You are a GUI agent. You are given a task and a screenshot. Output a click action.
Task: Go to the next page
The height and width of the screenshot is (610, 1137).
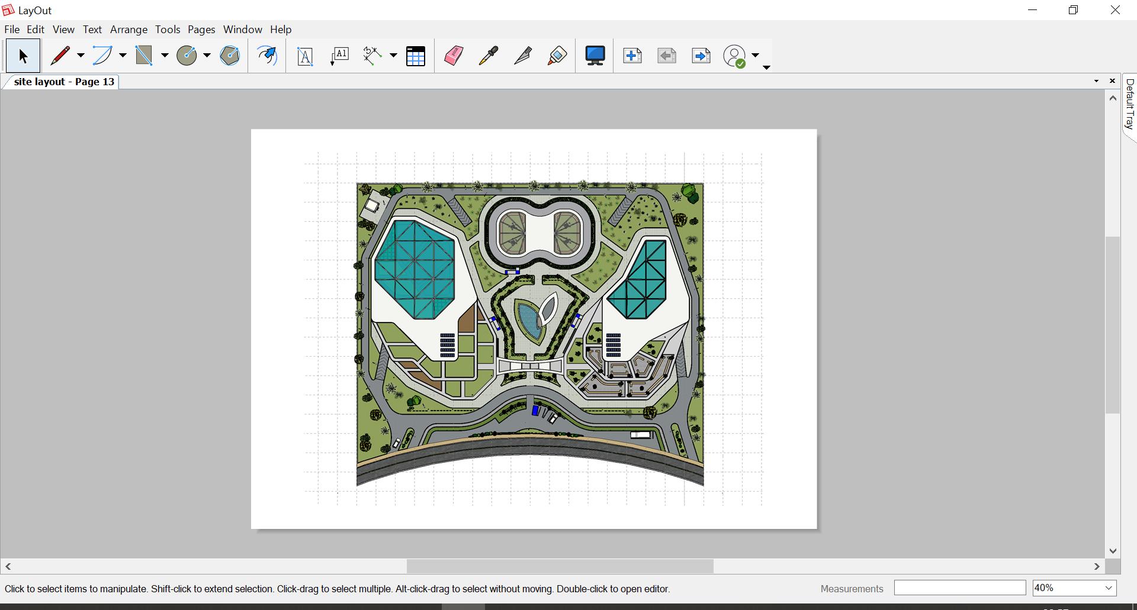[701, 56]
